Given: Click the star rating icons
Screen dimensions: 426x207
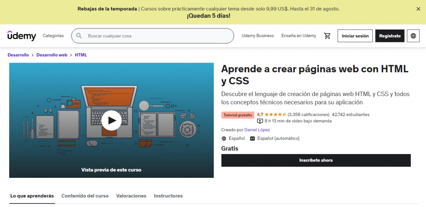Looking at the screenshot, I should (275, 115).
